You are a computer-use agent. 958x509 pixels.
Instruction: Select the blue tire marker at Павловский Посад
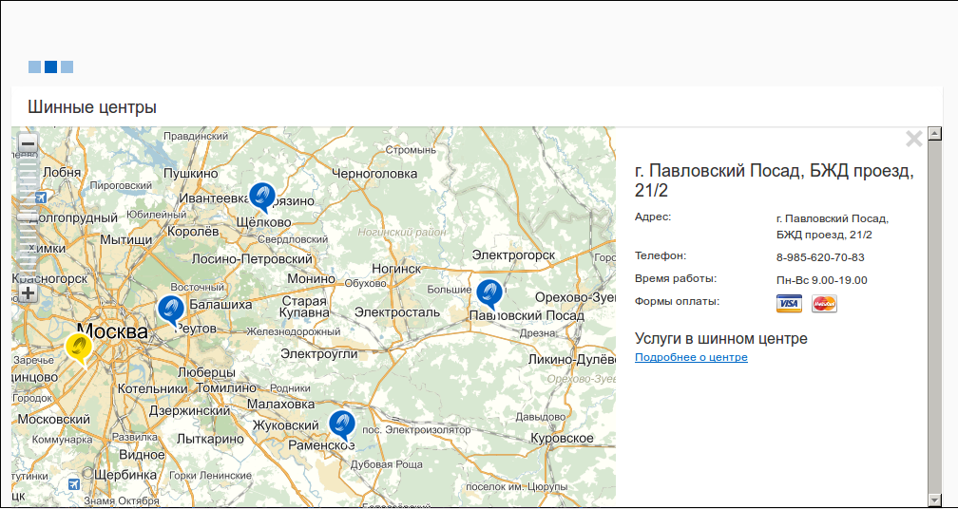pos(489,293)
